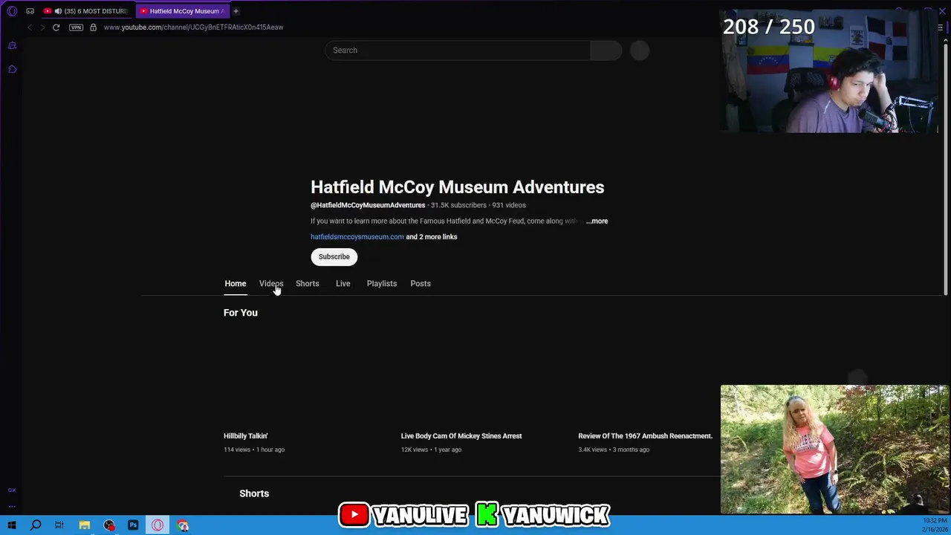The image size is (951, 535).
Task: Click the padlock site security icon
Action: point(93,27)
